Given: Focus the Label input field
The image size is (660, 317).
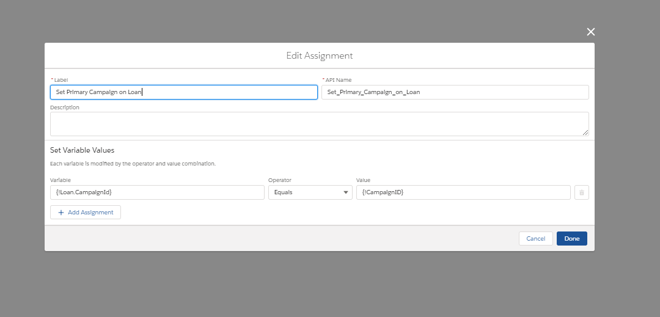Looking at the screenshot, I should click(183, 92).
